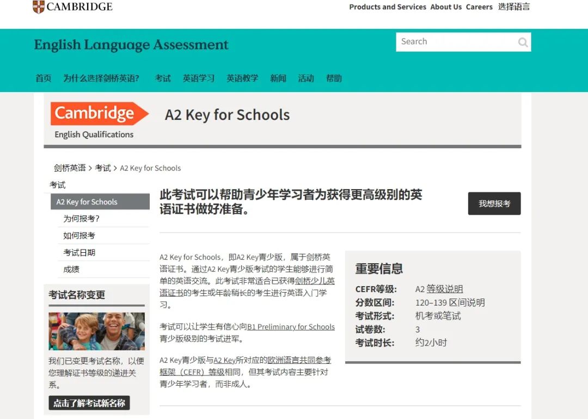
Task: Open 考试日期 in the sidebar
Action: point(79,252)
